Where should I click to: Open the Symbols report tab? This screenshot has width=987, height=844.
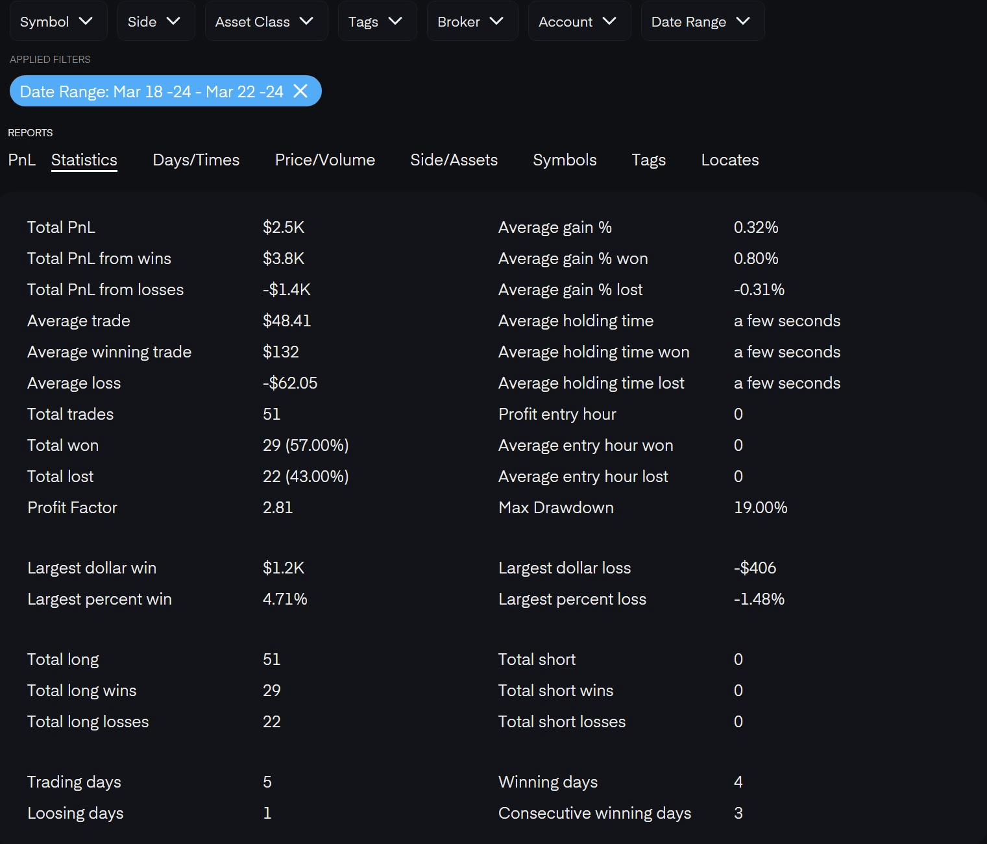click(x=565, y=160)
